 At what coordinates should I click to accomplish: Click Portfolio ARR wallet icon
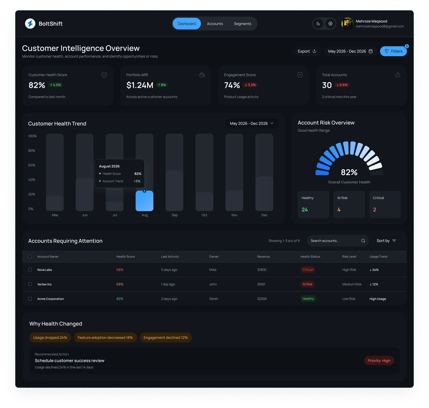(x=202, y=75)
